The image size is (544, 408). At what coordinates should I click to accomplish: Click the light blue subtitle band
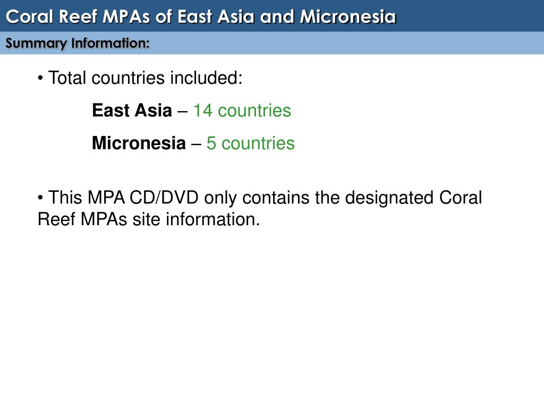tap(272, 43)
